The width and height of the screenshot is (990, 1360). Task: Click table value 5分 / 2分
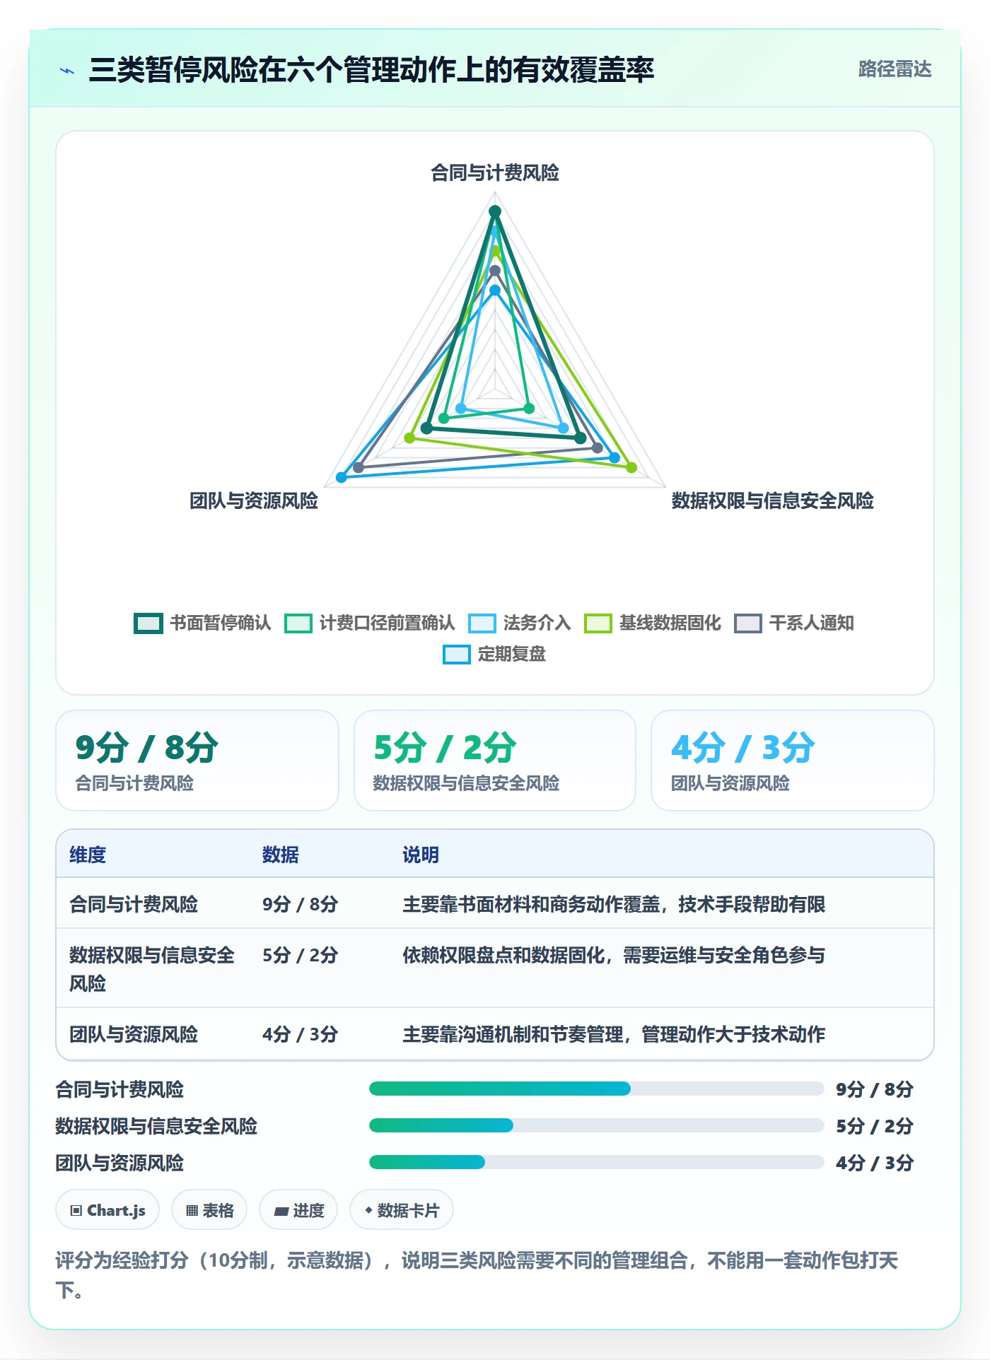[300, 955]
